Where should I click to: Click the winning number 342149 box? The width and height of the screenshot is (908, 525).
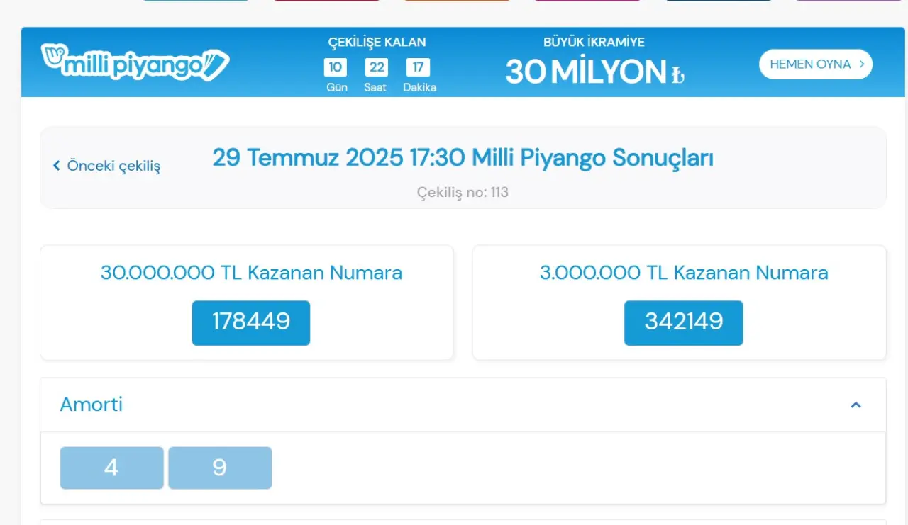point(683,322)
